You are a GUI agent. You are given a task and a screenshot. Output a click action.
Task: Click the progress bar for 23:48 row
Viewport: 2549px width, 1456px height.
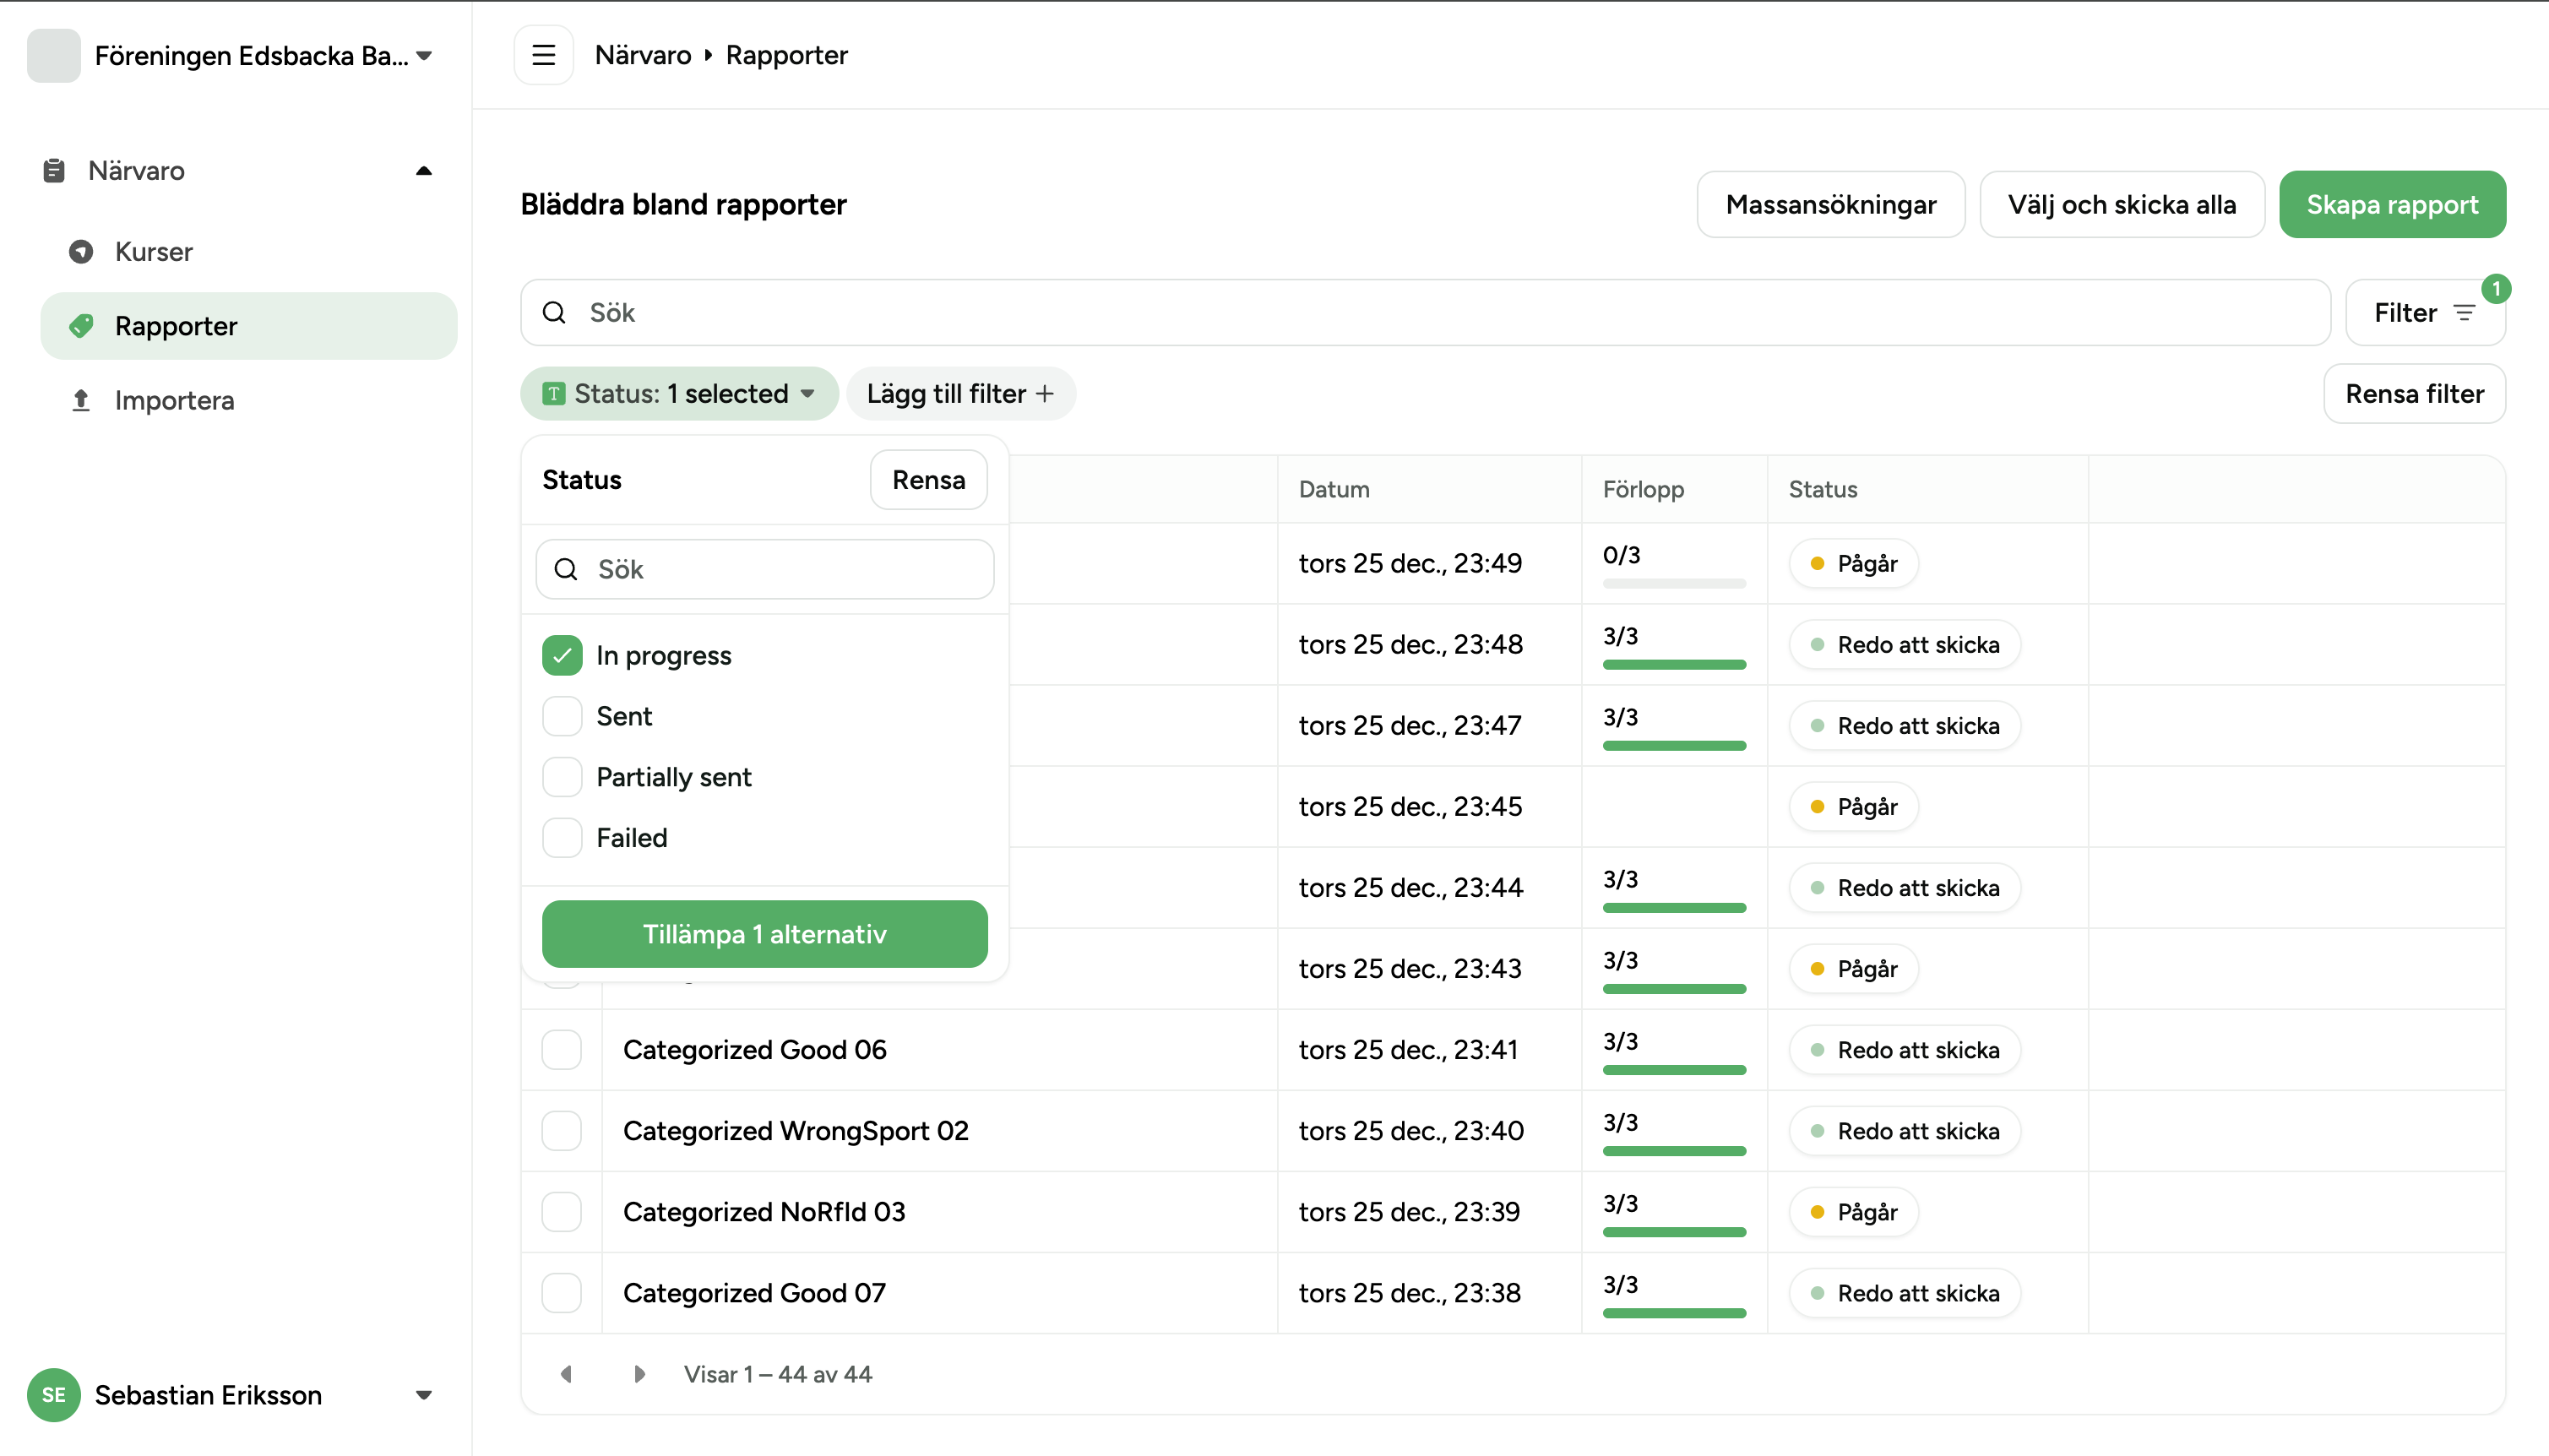[x=1674, y=664]
